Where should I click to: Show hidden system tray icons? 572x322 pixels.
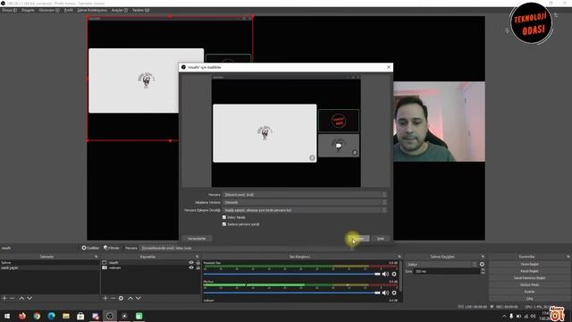[504, 316]
